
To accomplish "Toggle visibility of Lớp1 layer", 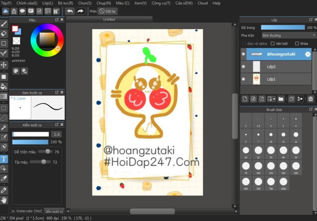I will tap(243, 79).
